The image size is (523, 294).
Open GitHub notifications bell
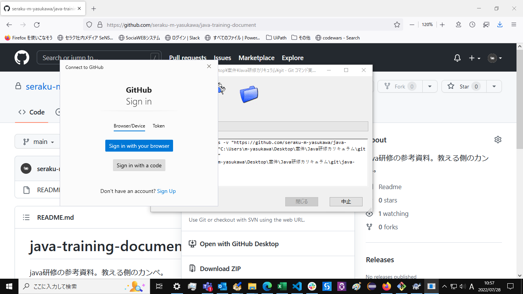point(457,58)
